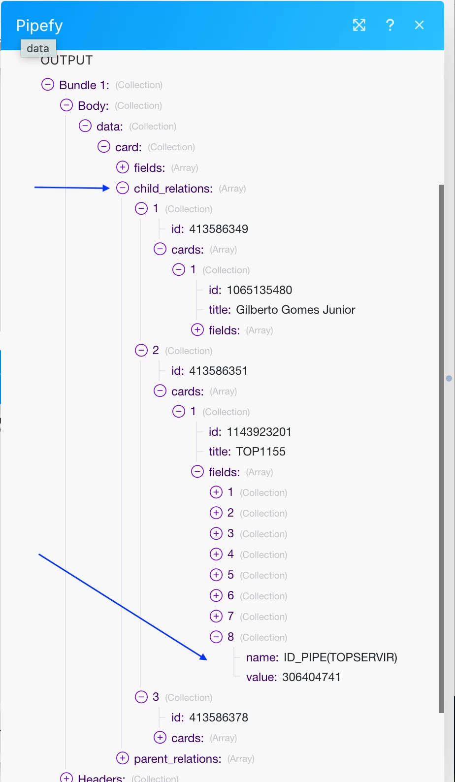The height and width of the screenshot is (782, 455).
Task: Collapse the child_relations array
Action: (123, 188)
